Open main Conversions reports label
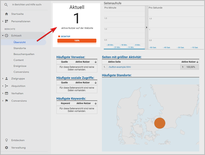 [19, 101]
